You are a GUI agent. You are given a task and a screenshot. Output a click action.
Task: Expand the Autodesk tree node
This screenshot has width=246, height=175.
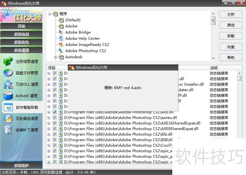(55, 57)
